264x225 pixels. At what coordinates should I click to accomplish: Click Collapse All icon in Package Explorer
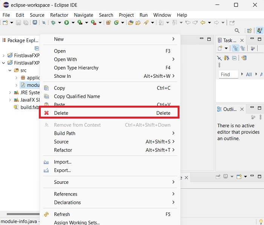(x=37, y=48)
